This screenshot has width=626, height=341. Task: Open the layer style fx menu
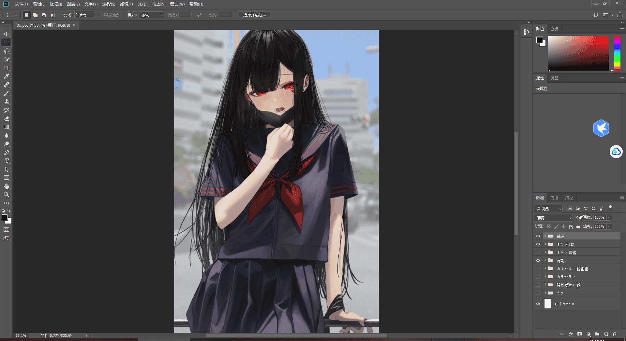click(571, 334)
